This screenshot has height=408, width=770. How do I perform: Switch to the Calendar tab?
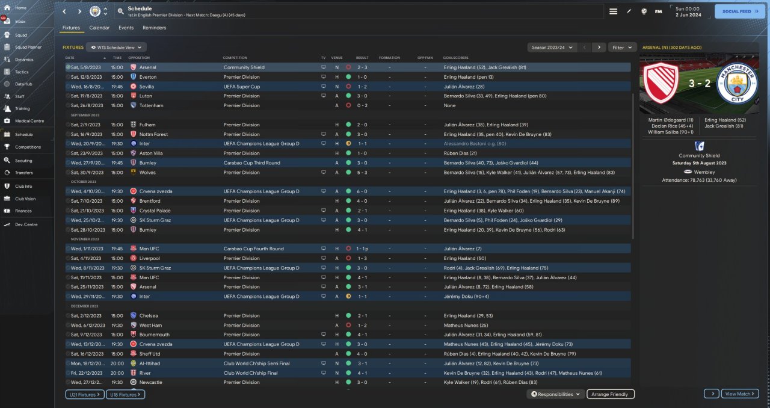pyautogui.click(x=99, y=28)
